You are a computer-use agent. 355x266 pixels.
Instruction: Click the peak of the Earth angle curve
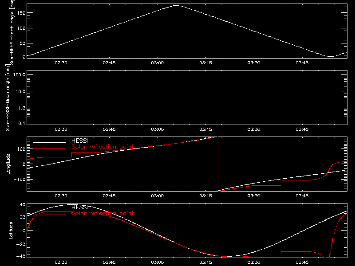(176, 5)
